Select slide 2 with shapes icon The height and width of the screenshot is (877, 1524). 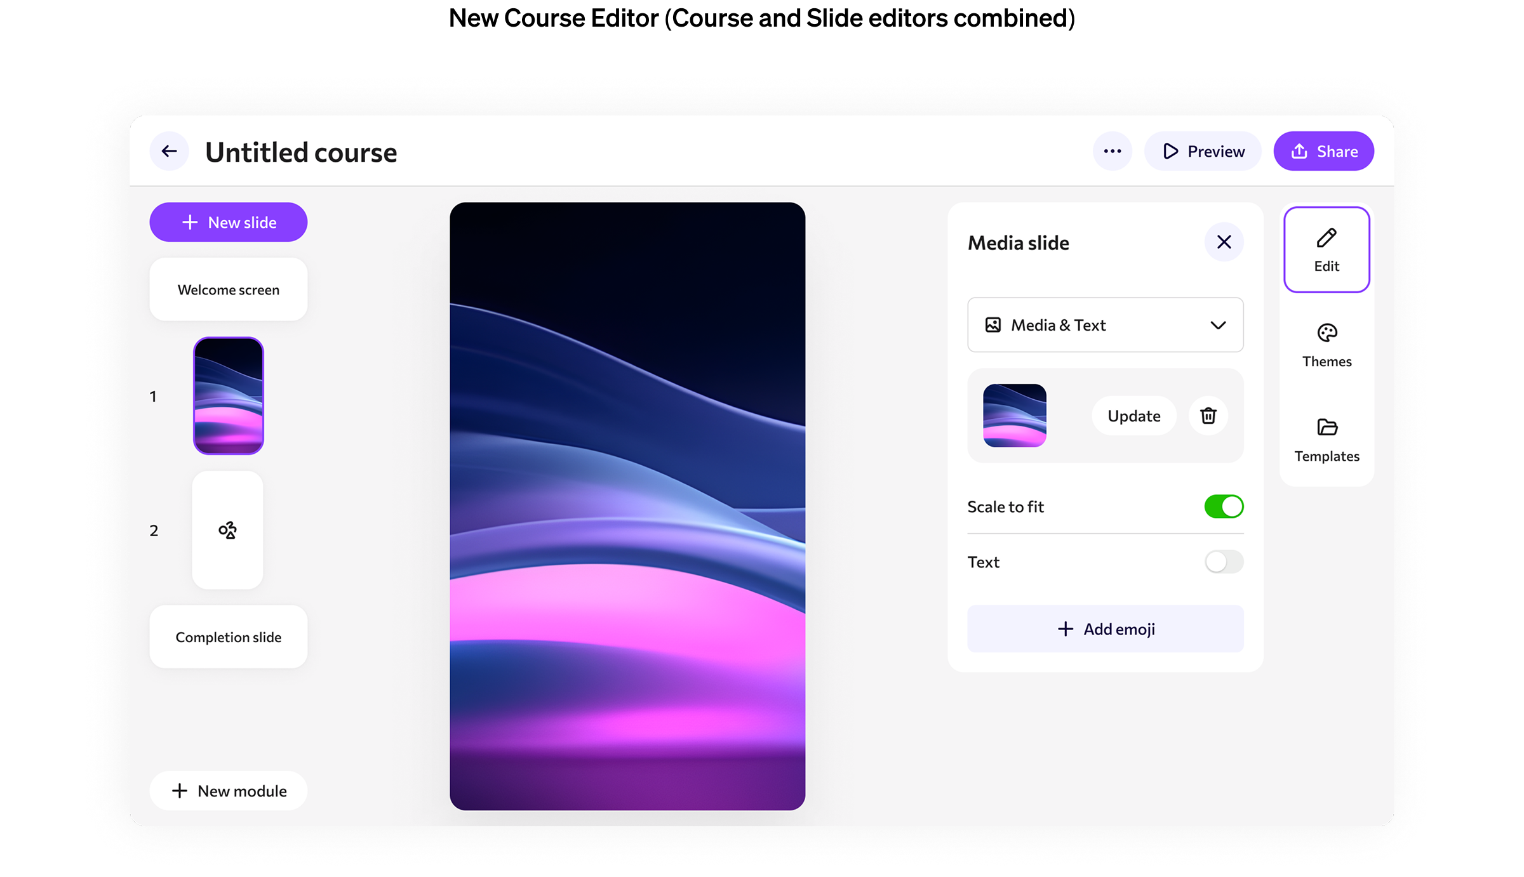point(227,530)
